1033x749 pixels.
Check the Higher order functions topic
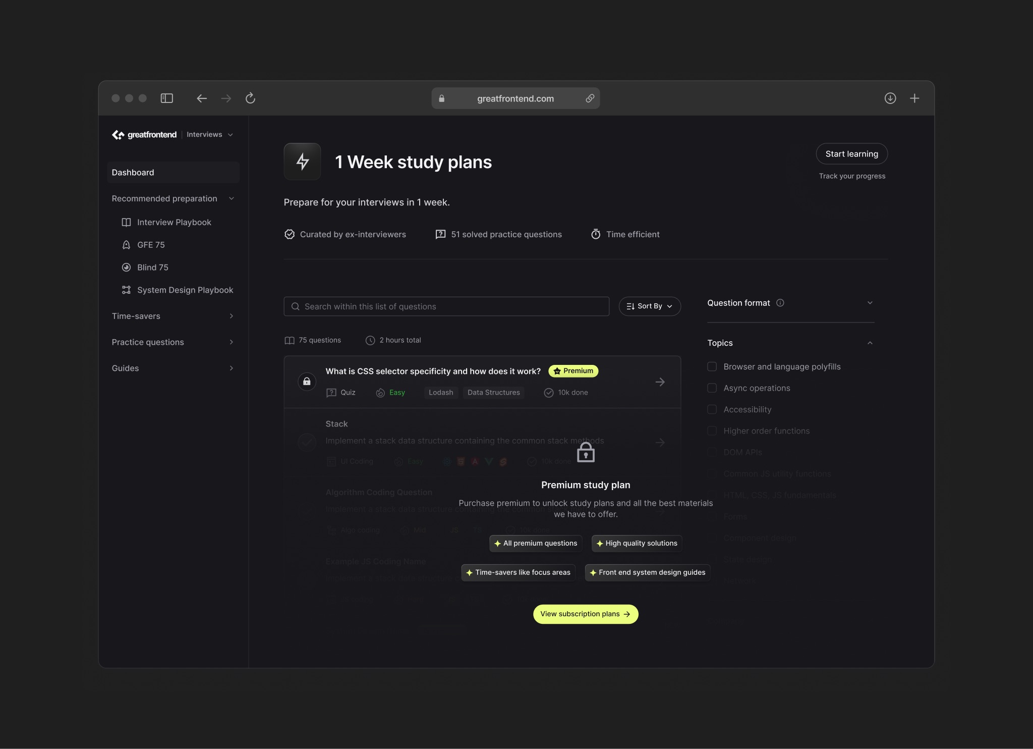(x=712, y=431)
